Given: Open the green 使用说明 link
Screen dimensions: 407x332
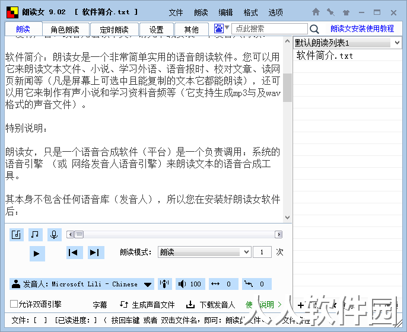Looking at the screenshot, I should point(263,305).
